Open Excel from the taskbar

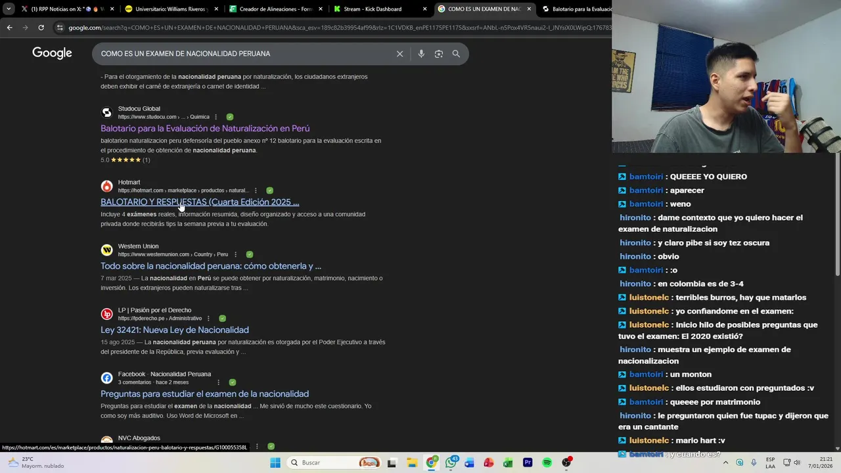click(508, 462)
